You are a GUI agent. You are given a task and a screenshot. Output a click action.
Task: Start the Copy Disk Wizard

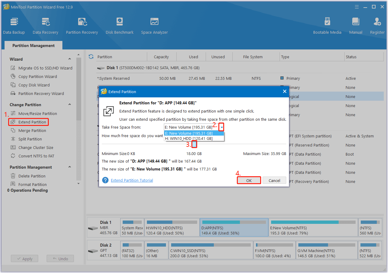point(30,85)
